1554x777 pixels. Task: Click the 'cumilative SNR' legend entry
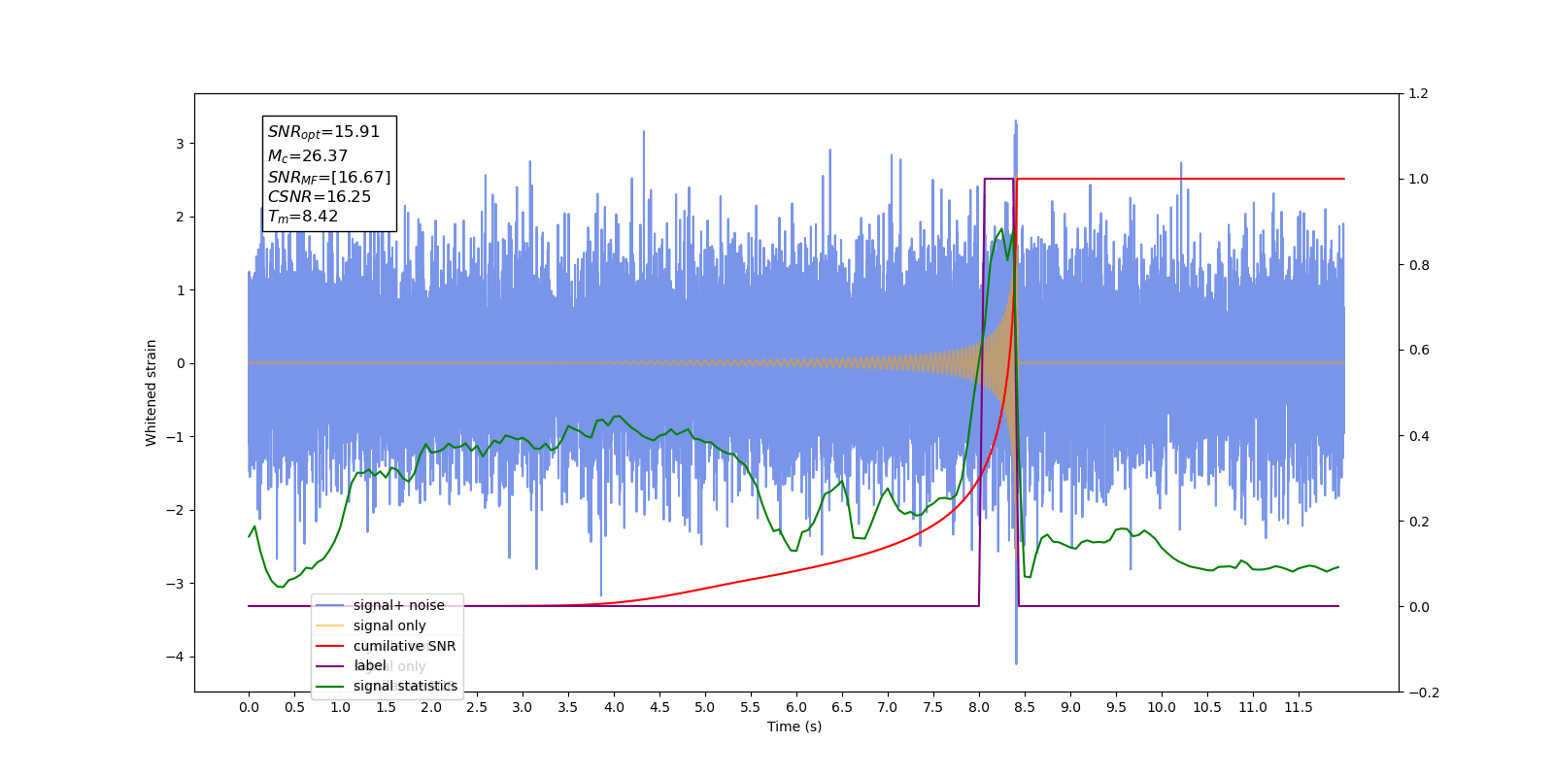point(404,646)
